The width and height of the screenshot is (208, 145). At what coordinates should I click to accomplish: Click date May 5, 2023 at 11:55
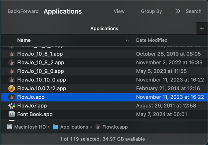[x=161, y=71]
